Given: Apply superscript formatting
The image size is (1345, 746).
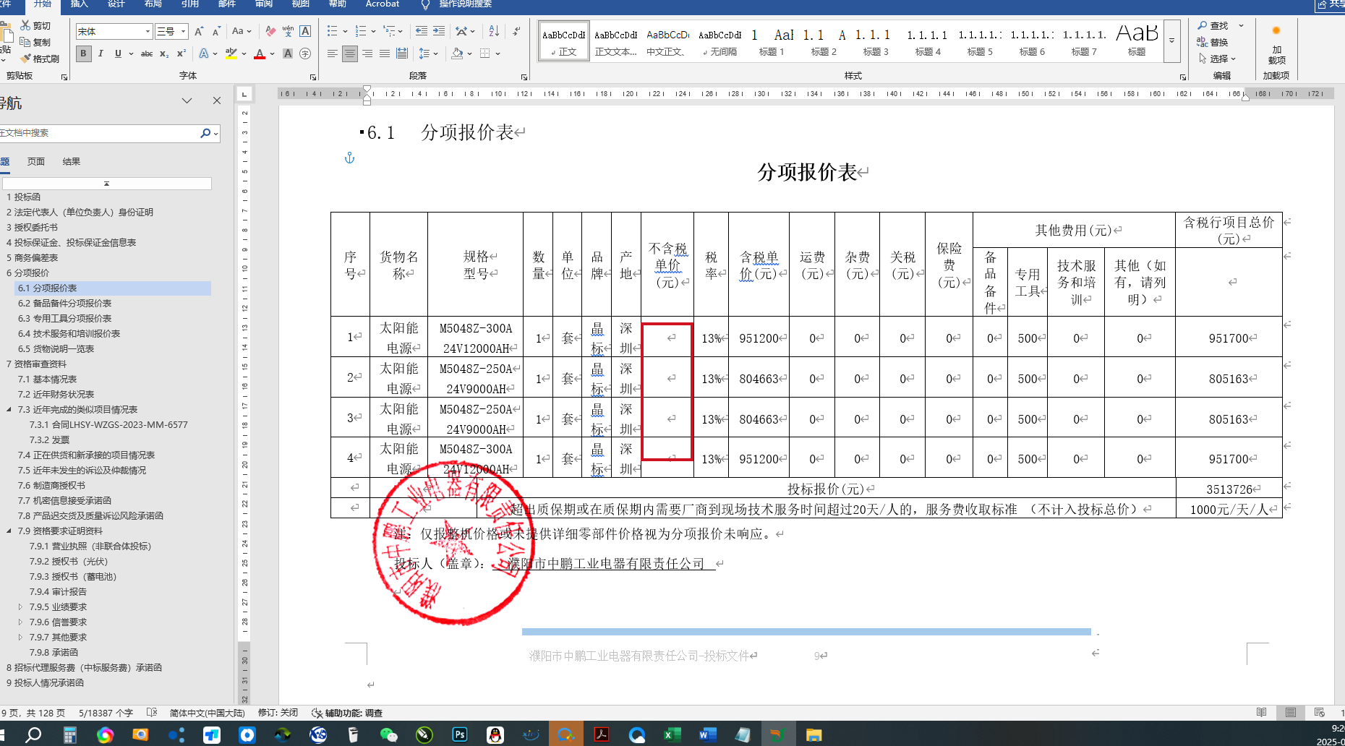Looking at the screenshot, I should [x=182, y=53].
